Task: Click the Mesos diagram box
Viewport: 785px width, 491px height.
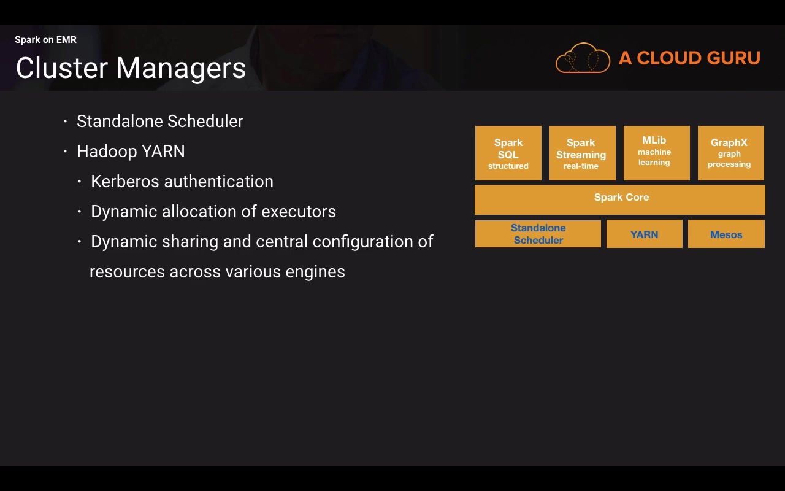Action: coord(726,234)
